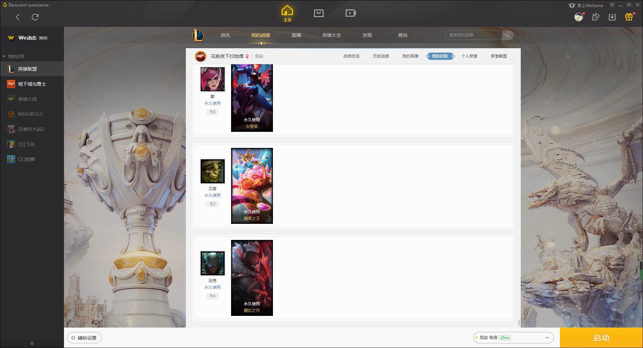Image resolution: width=643 pixels, height=348 pixels.
Task: Open the 女警官 skin card
Action: coord(252,98)
